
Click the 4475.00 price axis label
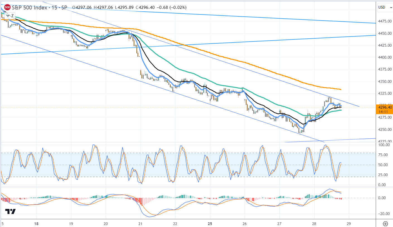pos(385,21)
